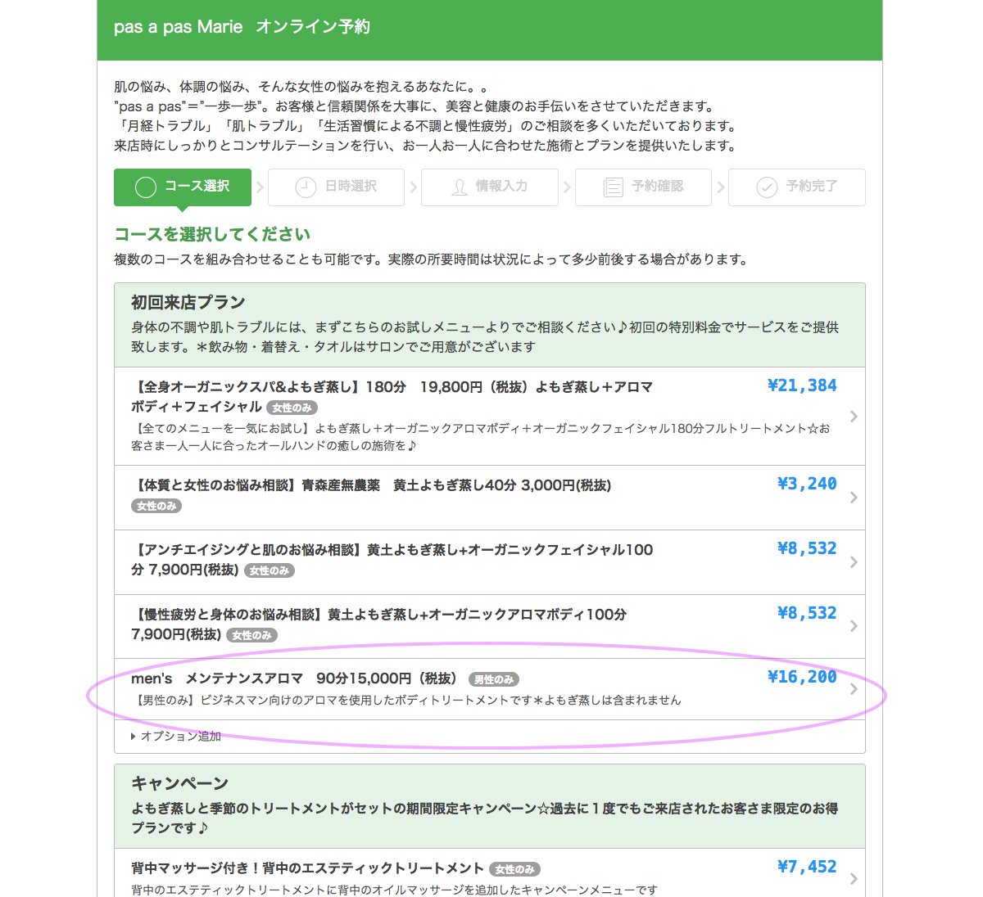Click the 日時選択 step tab
This screenshot has height=897, width=983.
pos(336,187)
